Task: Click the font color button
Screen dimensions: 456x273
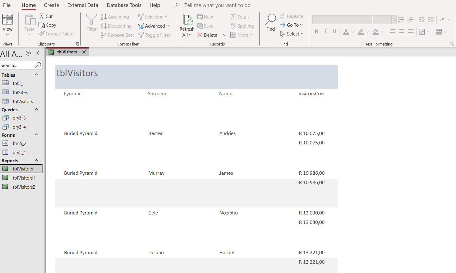Action: click(x=346, y=32)
